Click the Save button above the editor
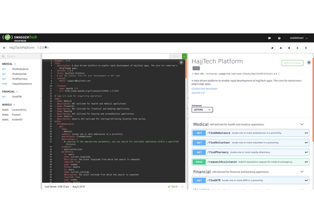The height and width of the screenshot is (223, 314). 175,56
